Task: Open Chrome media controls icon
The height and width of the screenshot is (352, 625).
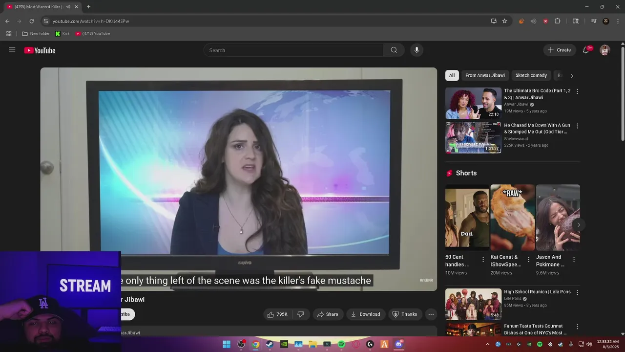Action: 594,21
